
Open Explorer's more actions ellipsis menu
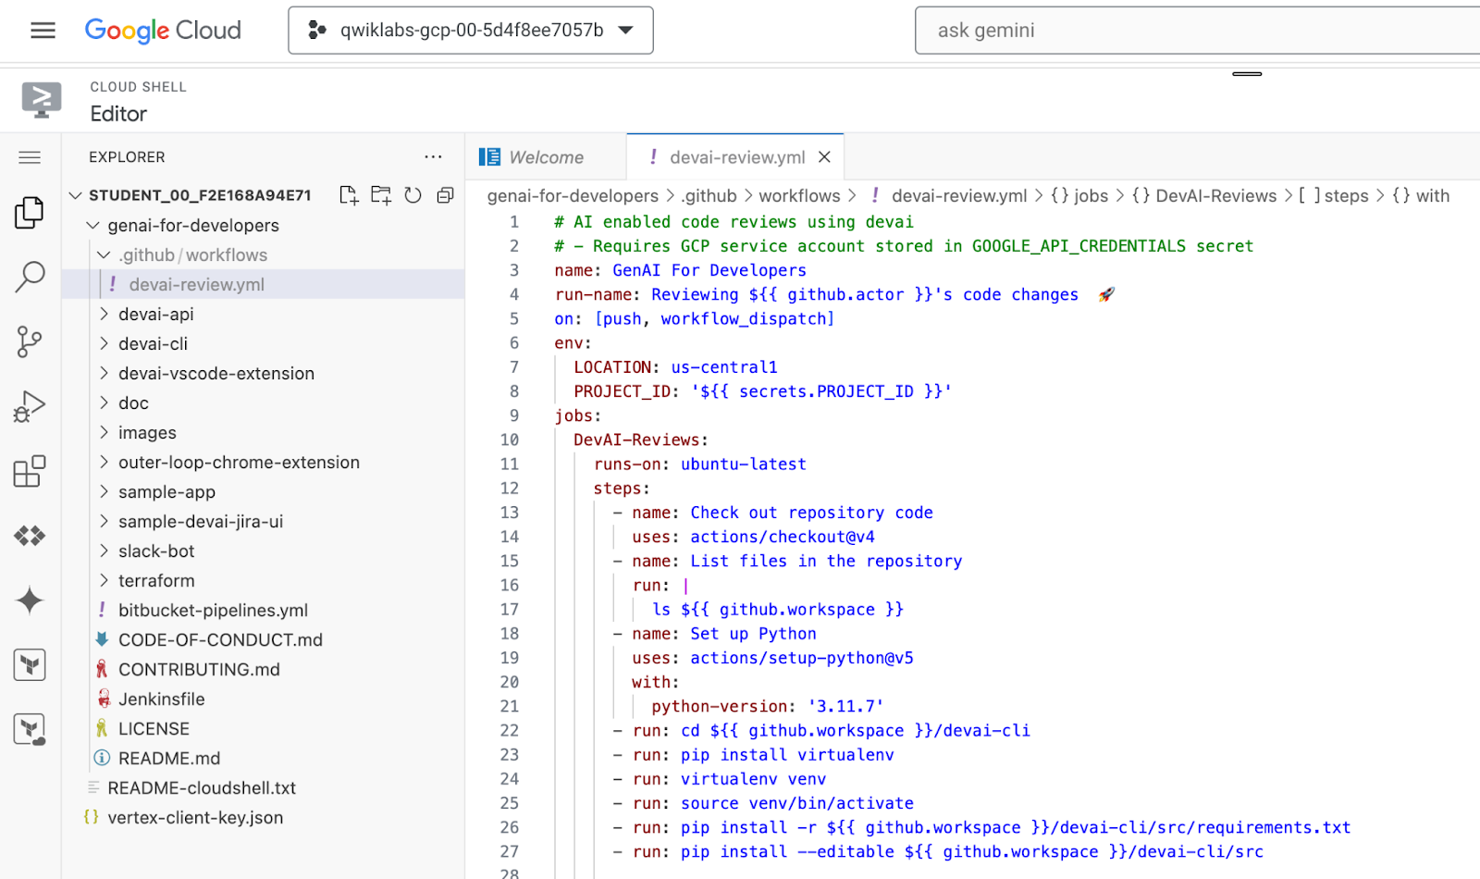pyautogui.click(x=433, y=157)
